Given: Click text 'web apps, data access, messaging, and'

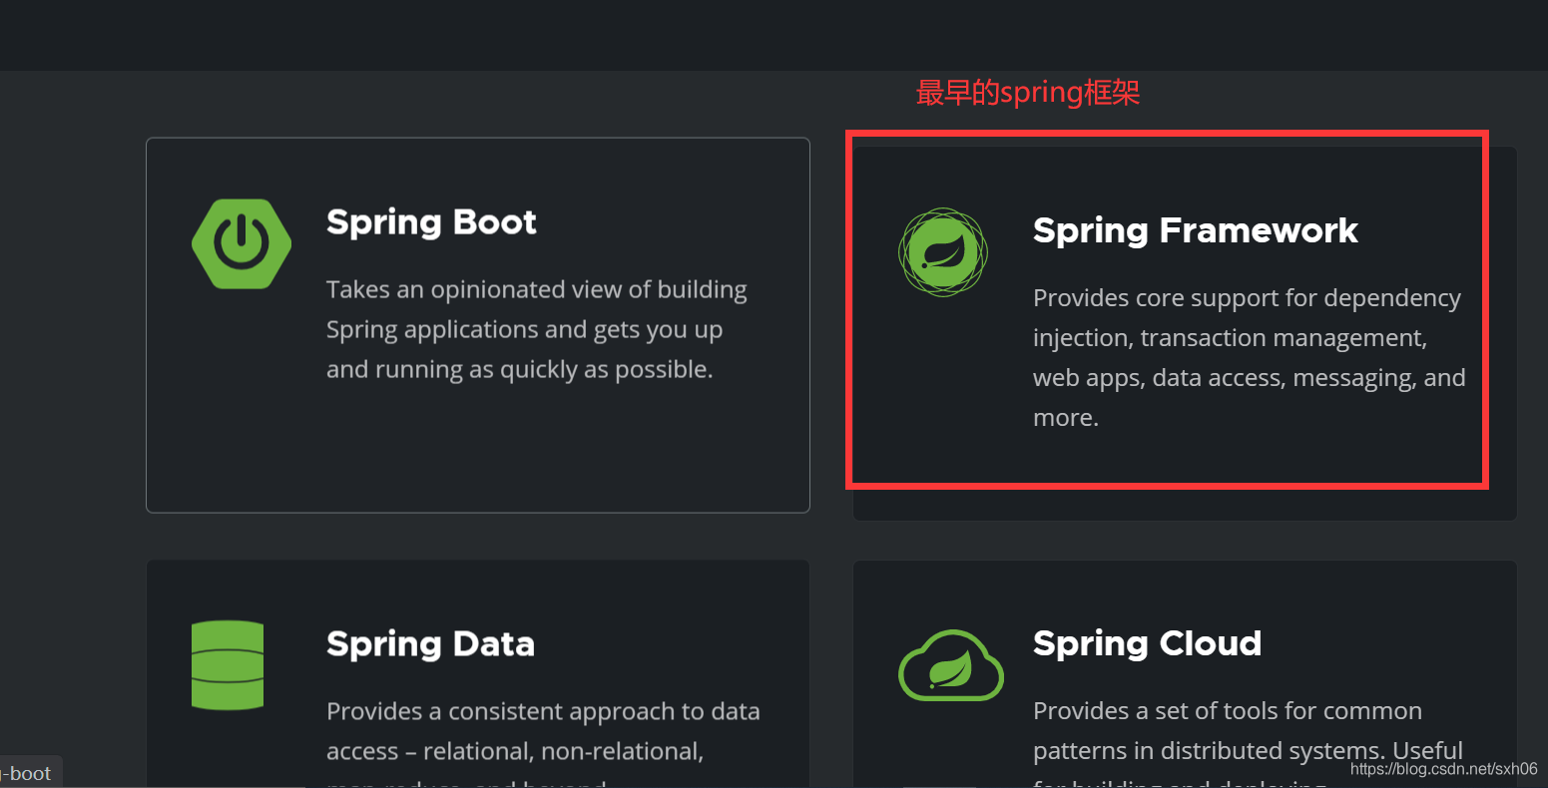Looking at the screenshot, I should click(x=1250, y=378).
